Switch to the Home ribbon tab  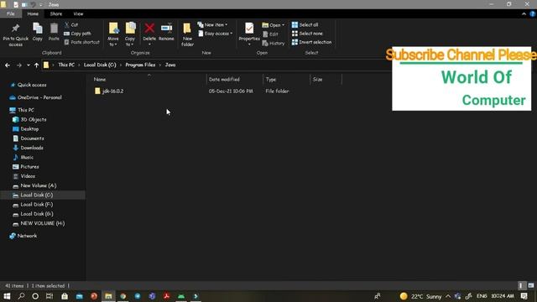point(33,13)
